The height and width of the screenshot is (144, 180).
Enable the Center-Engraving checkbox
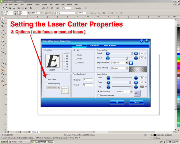(x=47, y=83)
